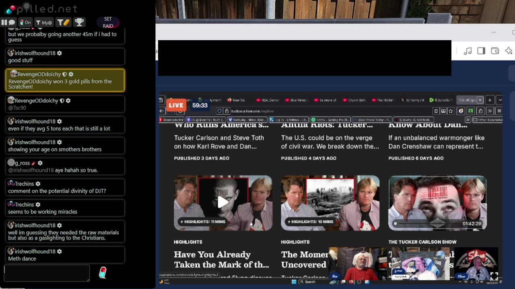Close the active TCN browser tab

(x=480, y=100)
